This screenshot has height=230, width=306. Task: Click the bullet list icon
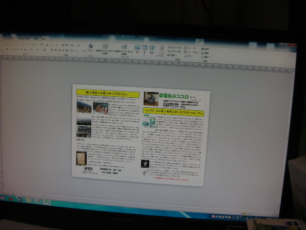point(52,45)
